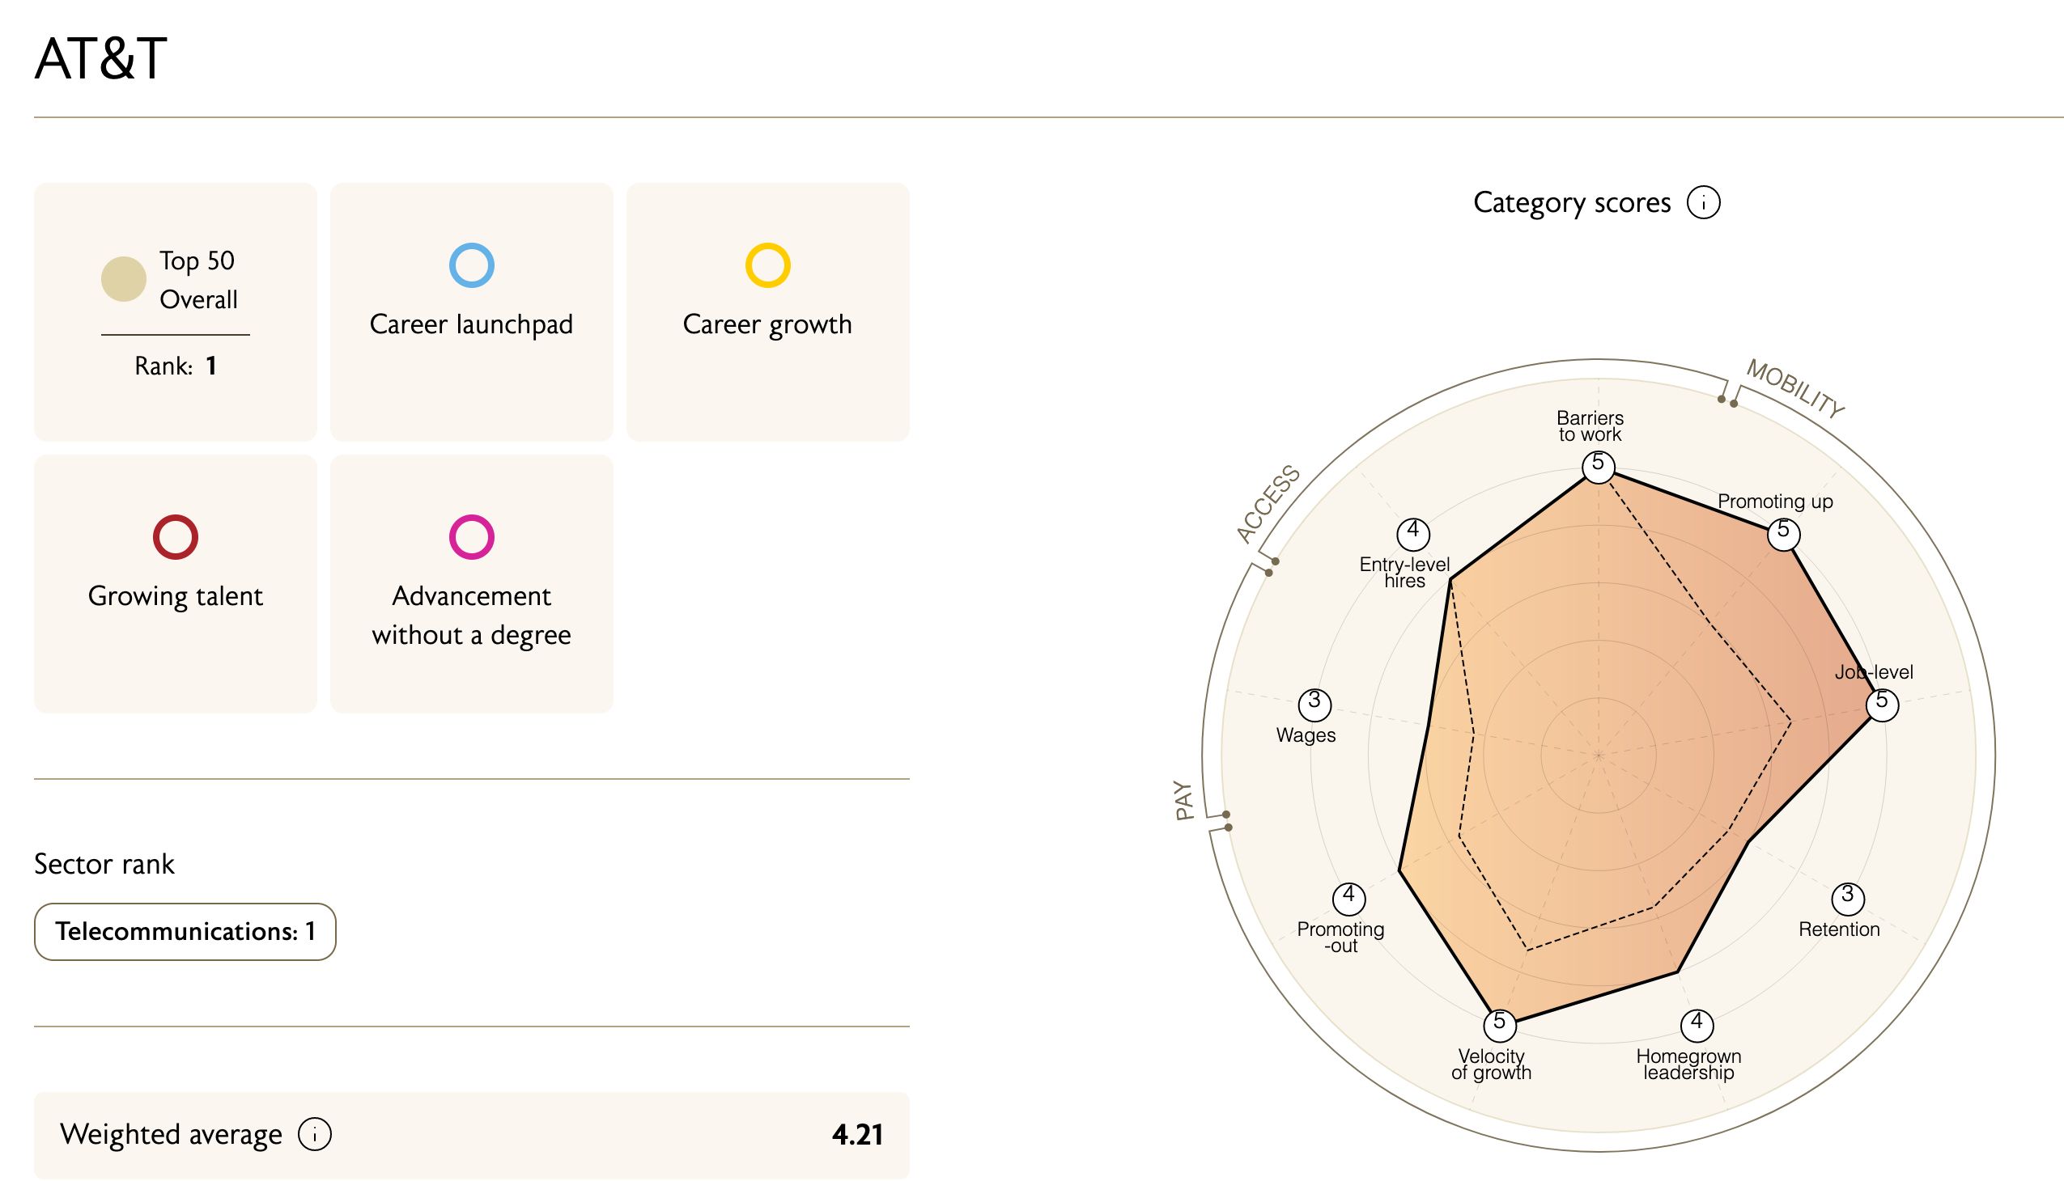Image resolution: width=2064 pixels, height=1181 pixels.
Task: Click the Wages score 3 circle
Action: (x=1314, y=703)
